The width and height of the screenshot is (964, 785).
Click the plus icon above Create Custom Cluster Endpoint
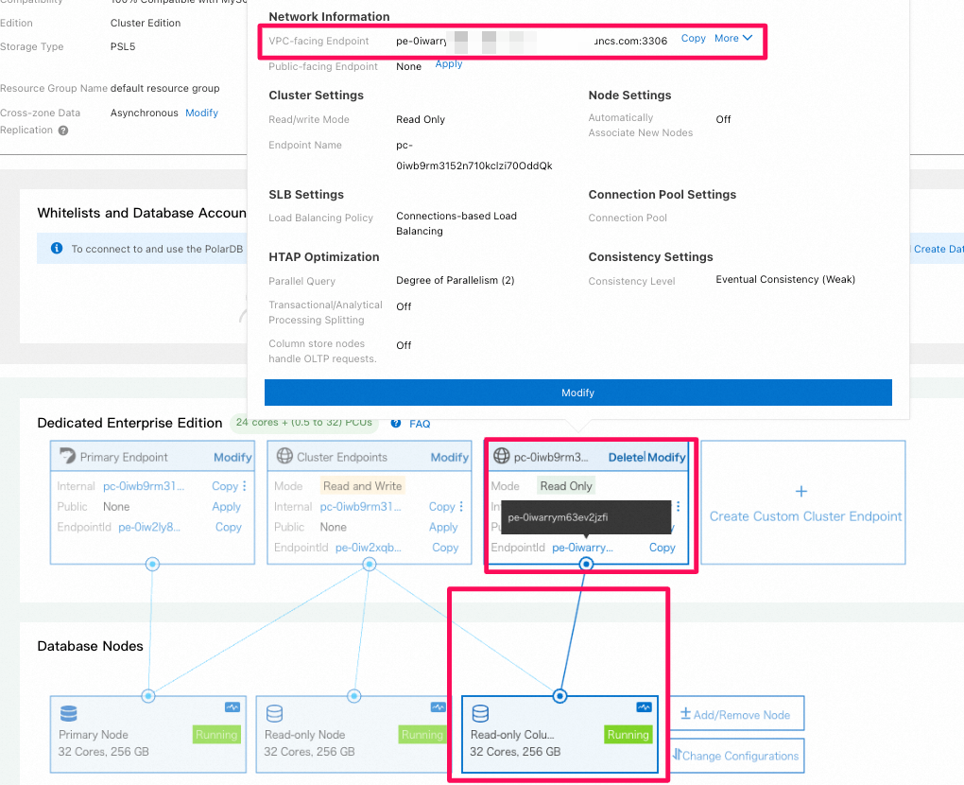click(x=801, y=492)
